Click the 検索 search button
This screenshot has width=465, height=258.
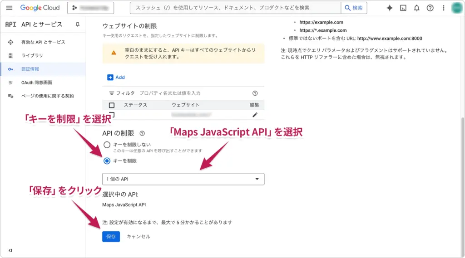[x=354, y=8]
